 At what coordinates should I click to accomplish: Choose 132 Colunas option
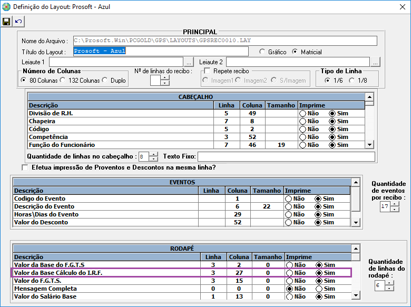[x=62, y=80]
